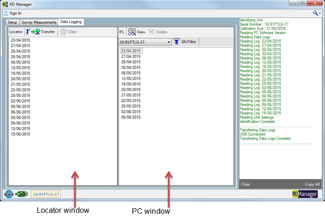Image resolution: width=325 pixels, height=217 pixels.
Task: Select 21/05/2015 in the Locator list
Action: (x=20, y=84)
